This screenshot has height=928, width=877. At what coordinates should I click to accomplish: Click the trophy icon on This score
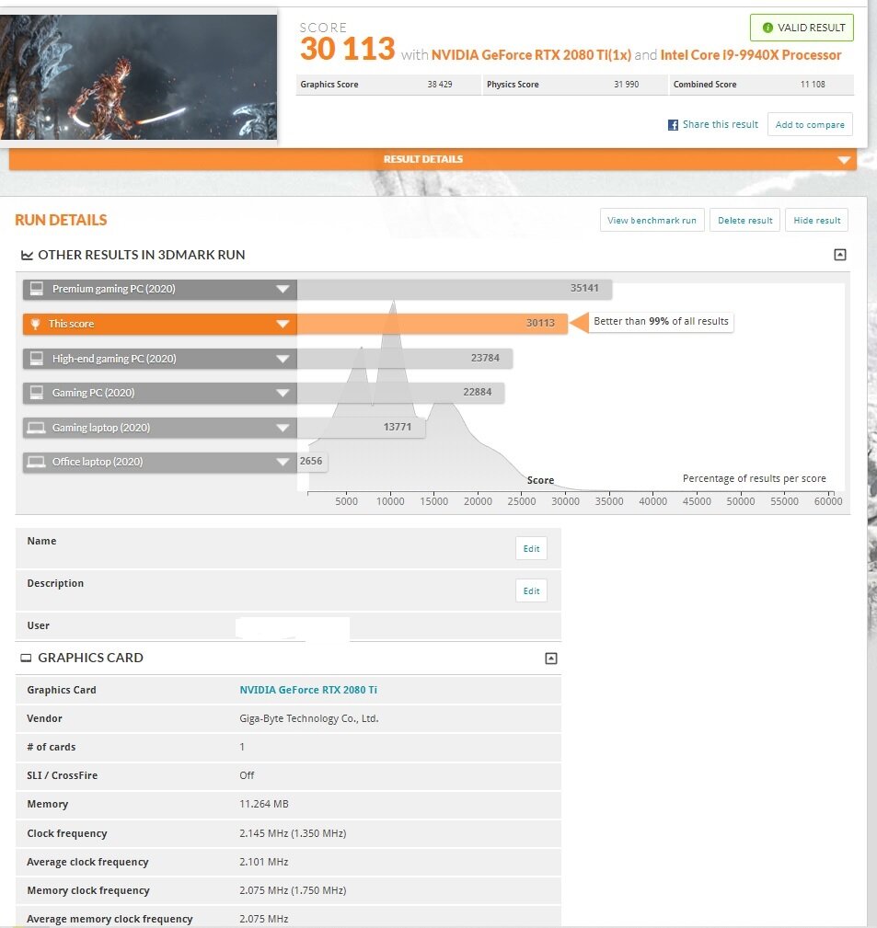click(x=36, y=324)
